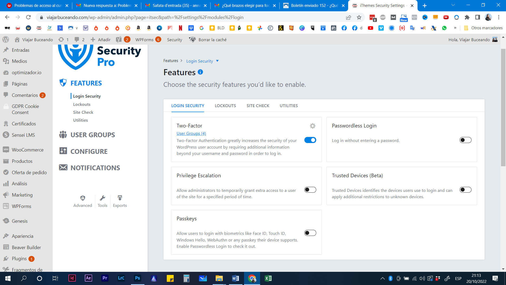Viewport: 506px width, 285px height.
Task: Expand Login Security breadcrumb dropdown
Action: [217, 61]
